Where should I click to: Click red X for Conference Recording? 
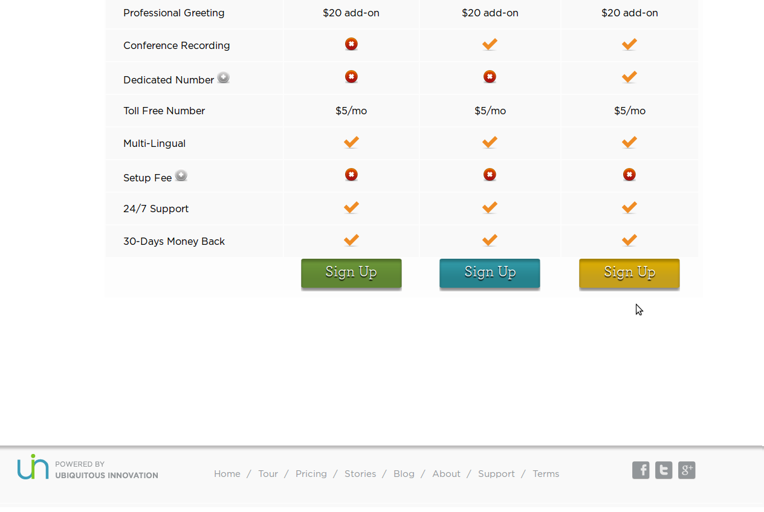pos(351,44)
